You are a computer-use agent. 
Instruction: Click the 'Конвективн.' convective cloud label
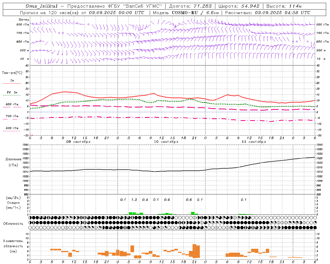pyautogui.click(x=13, y=241)
